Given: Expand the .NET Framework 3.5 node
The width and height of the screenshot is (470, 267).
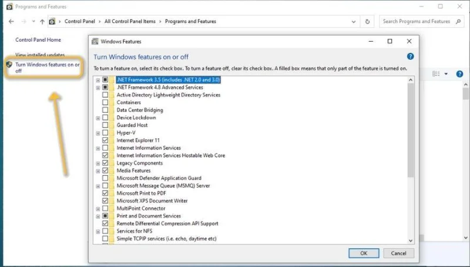Looking at the screenshot, I should tap(98, 80).
